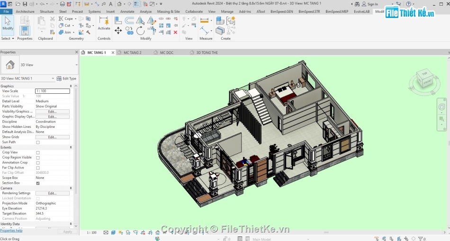
Task: Switch to the Architecture ribbon tab
Action: (x=25, y=11)
